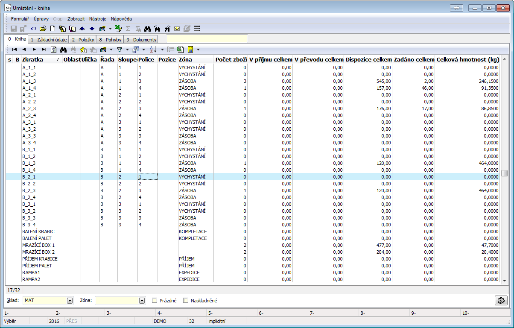Click the envelope mail icon

[x=177, y=29]
